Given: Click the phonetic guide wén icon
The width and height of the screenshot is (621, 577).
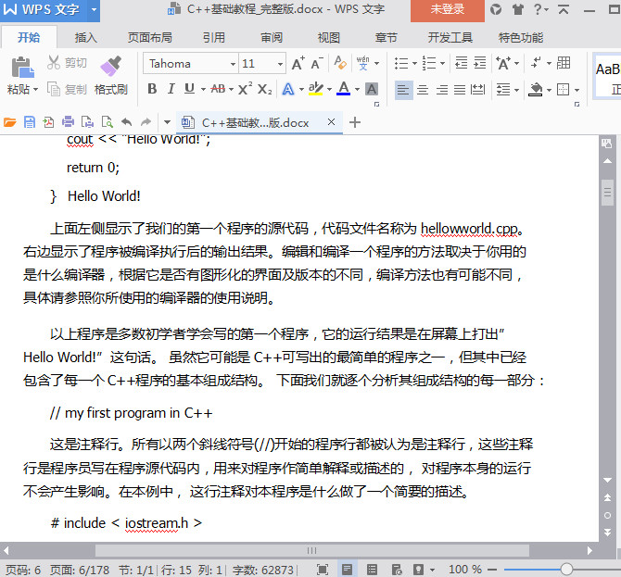Looking at the screenshot, I should click(x=362, y=63).
